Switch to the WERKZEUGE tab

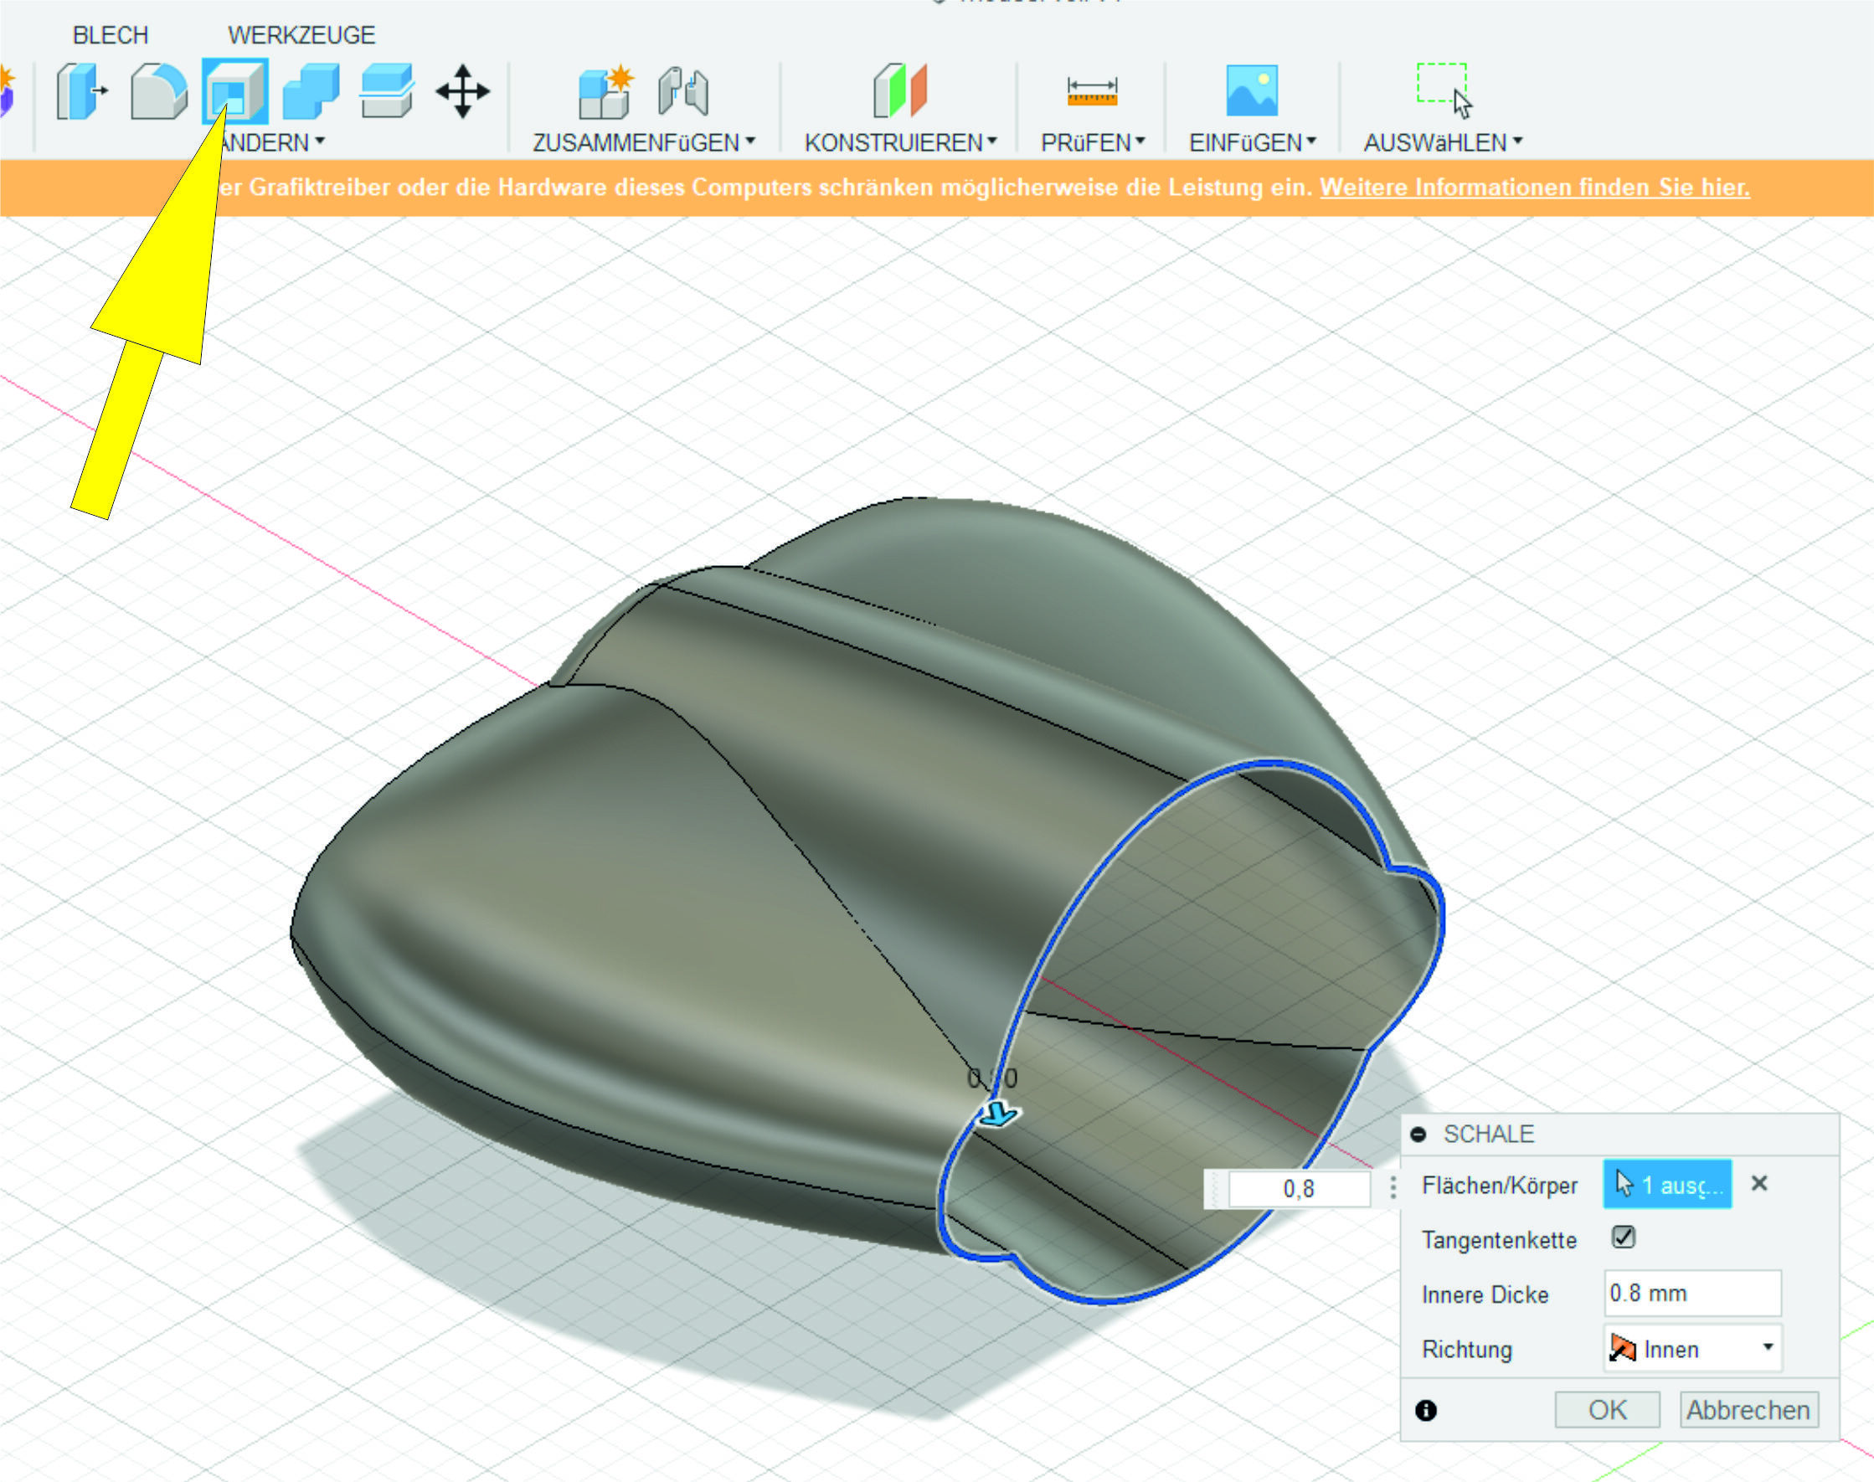(301, 35)
